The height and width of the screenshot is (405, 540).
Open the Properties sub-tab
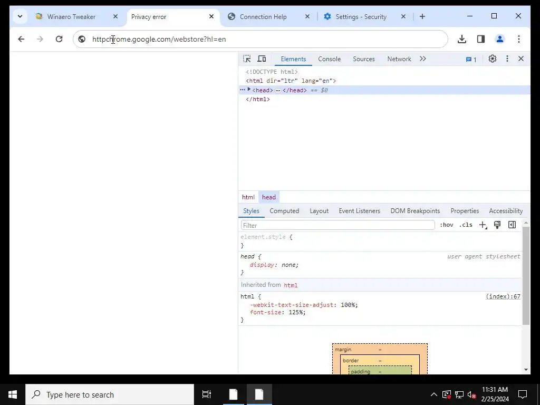(465, 211)
